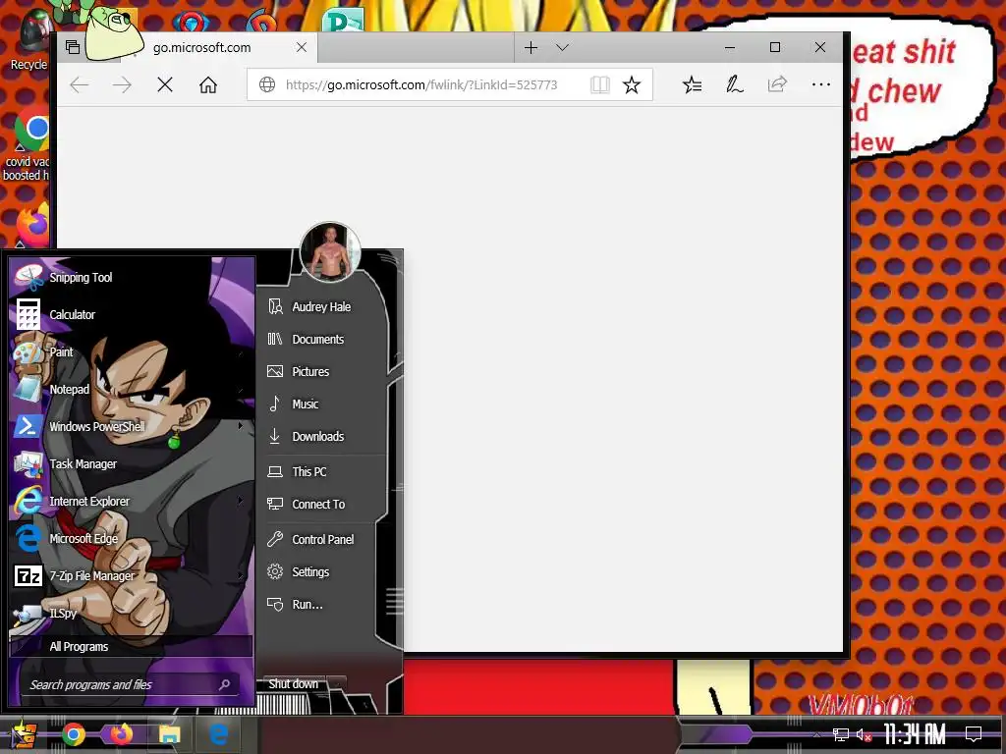This screenshot has width=1006, height=754.
Task: Show tab previews chevron
Action: [x=563, y=47]
